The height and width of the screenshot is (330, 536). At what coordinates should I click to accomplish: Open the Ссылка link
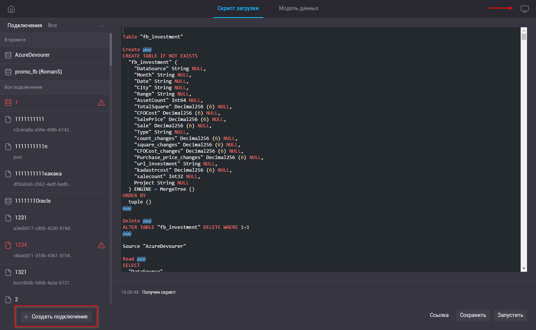click(439, 315)
